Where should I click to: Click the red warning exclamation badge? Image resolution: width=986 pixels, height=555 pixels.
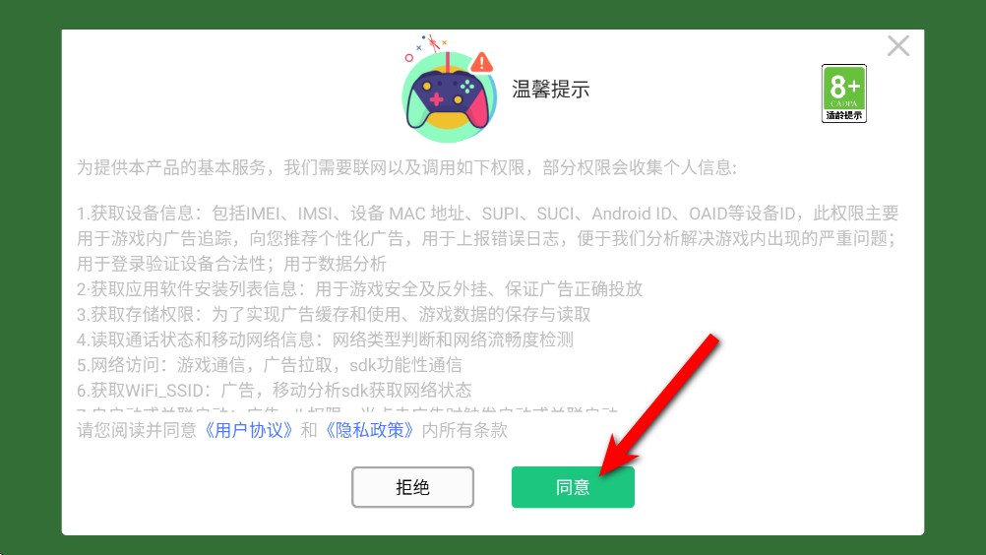(x=482, y=62)
